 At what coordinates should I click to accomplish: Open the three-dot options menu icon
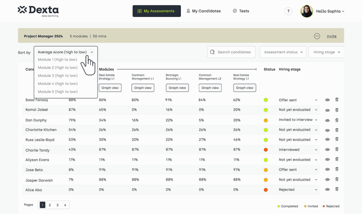(x=317, y=36)
